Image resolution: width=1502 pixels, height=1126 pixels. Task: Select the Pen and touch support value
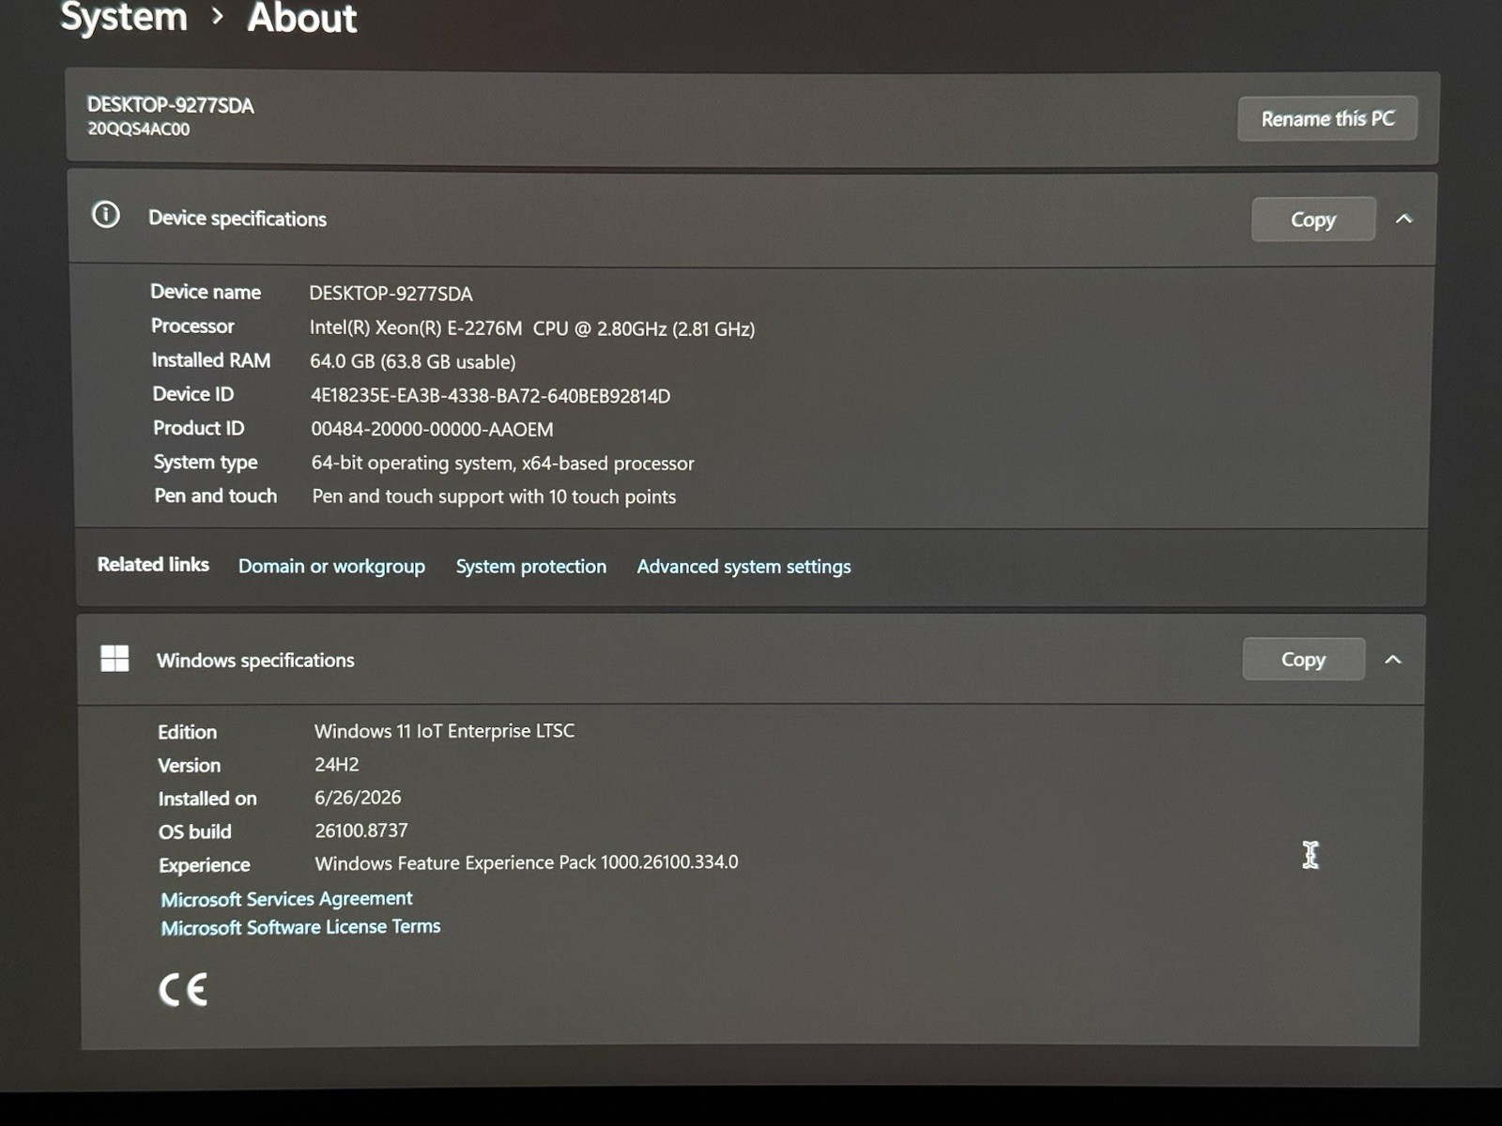pyautogui.click(x=494, y=496)
